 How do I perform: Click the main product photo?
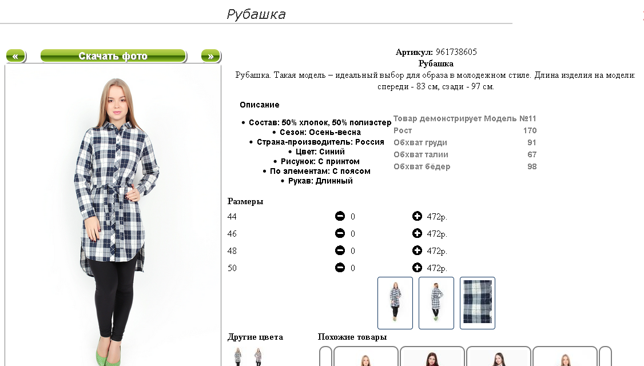113,216
